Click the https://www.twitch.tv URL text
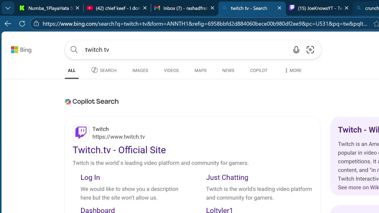Screen dimensions: 379x213 (x=118, y=137)
